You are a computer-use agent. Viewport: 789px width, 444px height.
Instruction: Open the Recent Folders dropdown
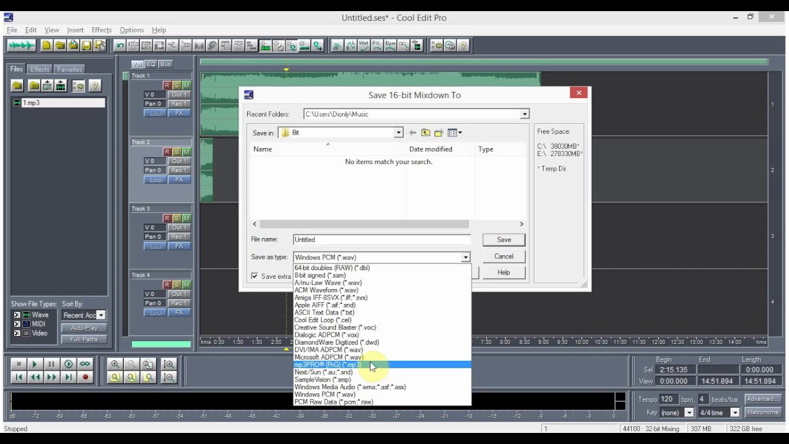(524, 114)
